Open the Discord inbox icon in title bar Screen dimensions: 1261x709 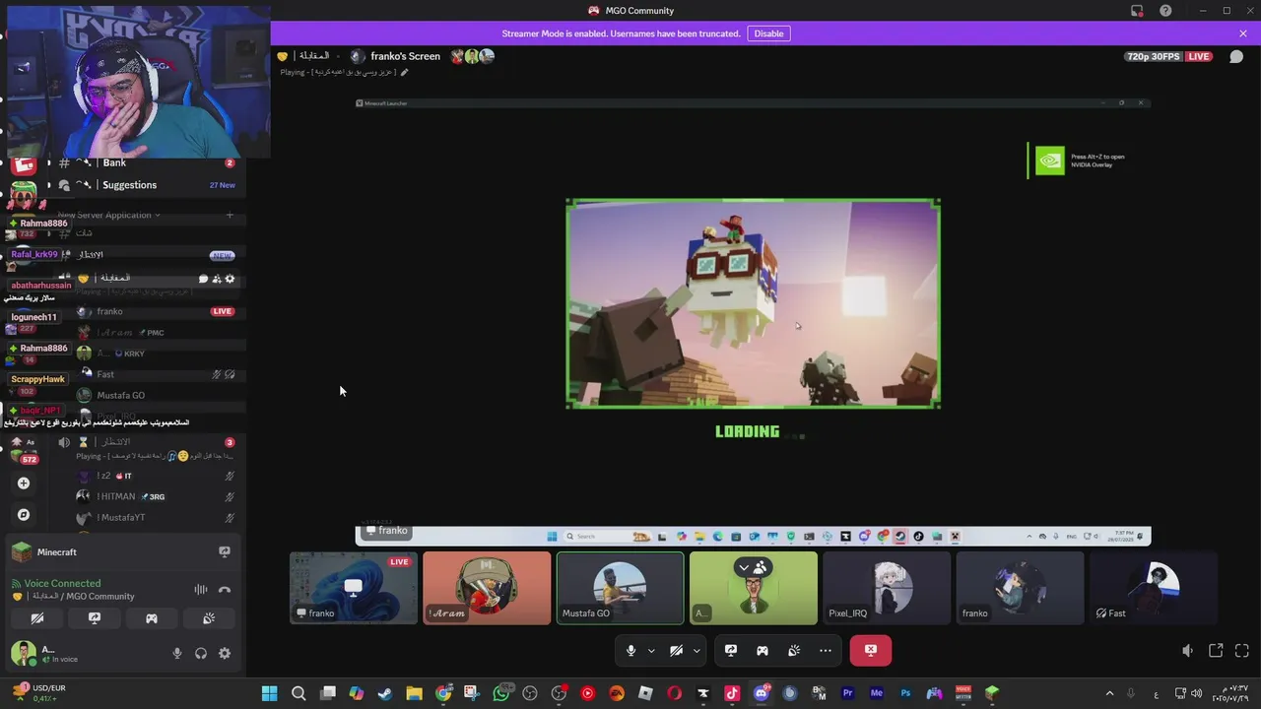[1137, 11]
